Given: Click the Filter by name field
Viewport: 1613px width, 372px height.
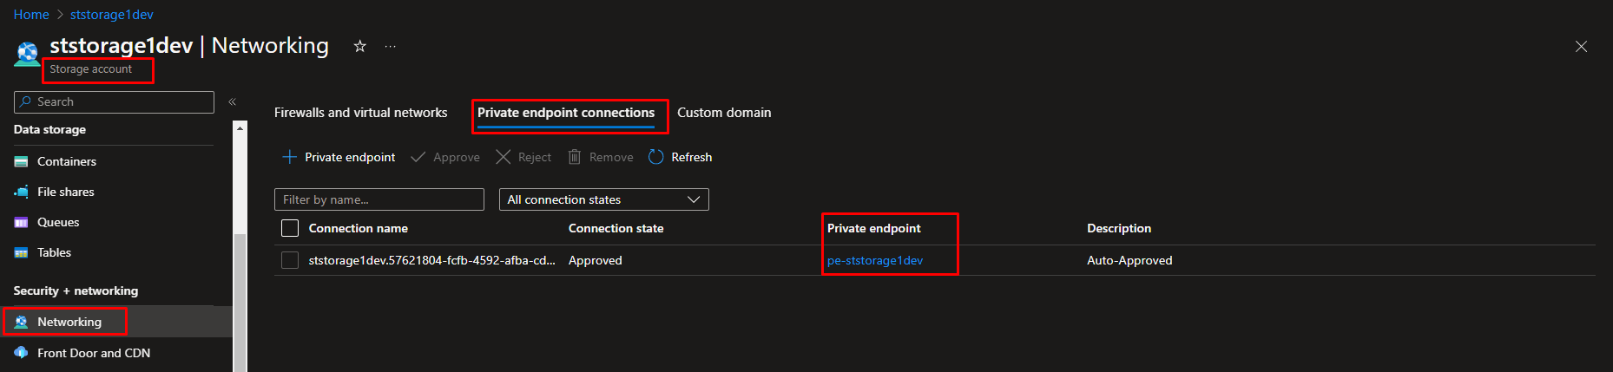Looking at the screenshot, I should (x=379, y=199).
